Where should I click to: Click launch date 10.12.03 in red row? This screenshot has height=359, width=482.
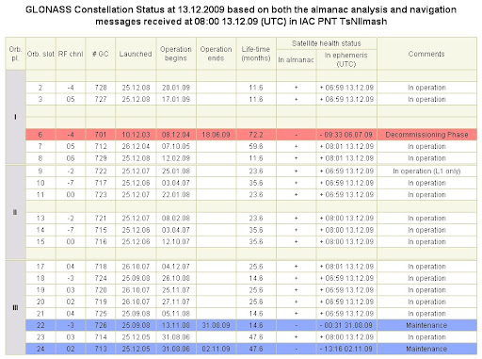tap(136, 135)
